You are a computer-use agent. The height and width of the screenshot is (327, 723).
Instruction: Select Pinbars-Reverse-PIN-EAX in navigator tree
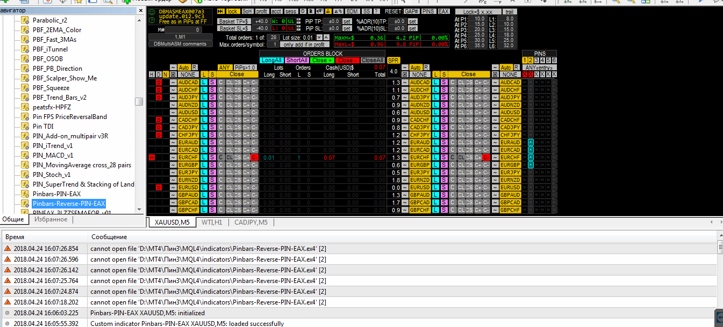click(x=69, y=204)
